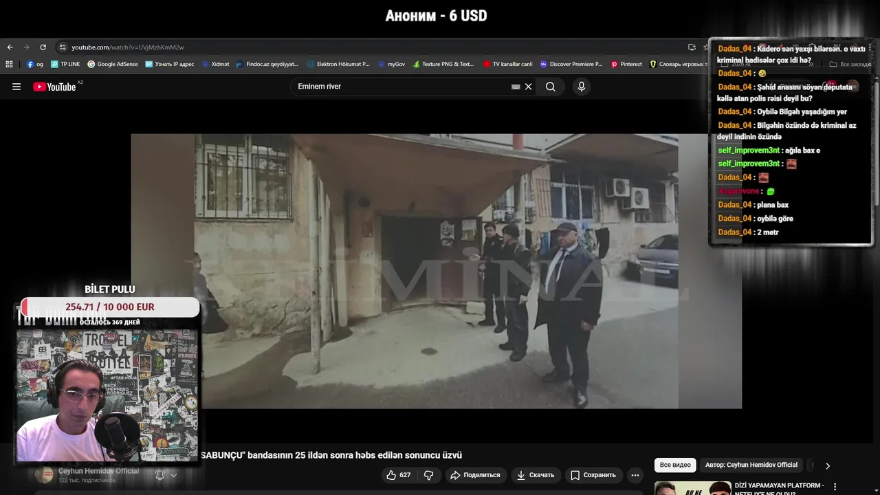Click the Поделиться share button
The height and width of the screenshot is (495, 880).
[x=475, y=475]
